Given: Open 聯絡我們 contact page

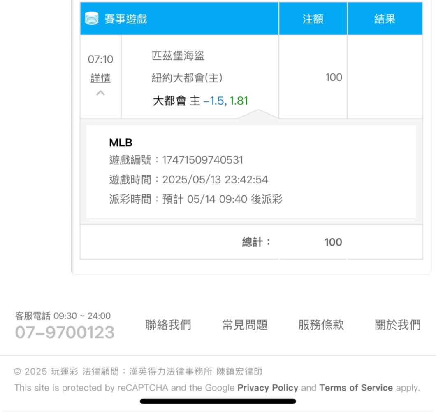Looking at the screenshot, I should (168, 325).
